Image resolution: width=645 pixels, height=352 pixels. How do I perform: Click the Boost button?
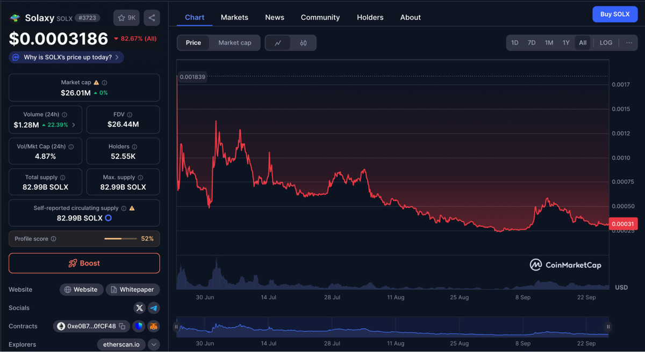coord(84,263)
